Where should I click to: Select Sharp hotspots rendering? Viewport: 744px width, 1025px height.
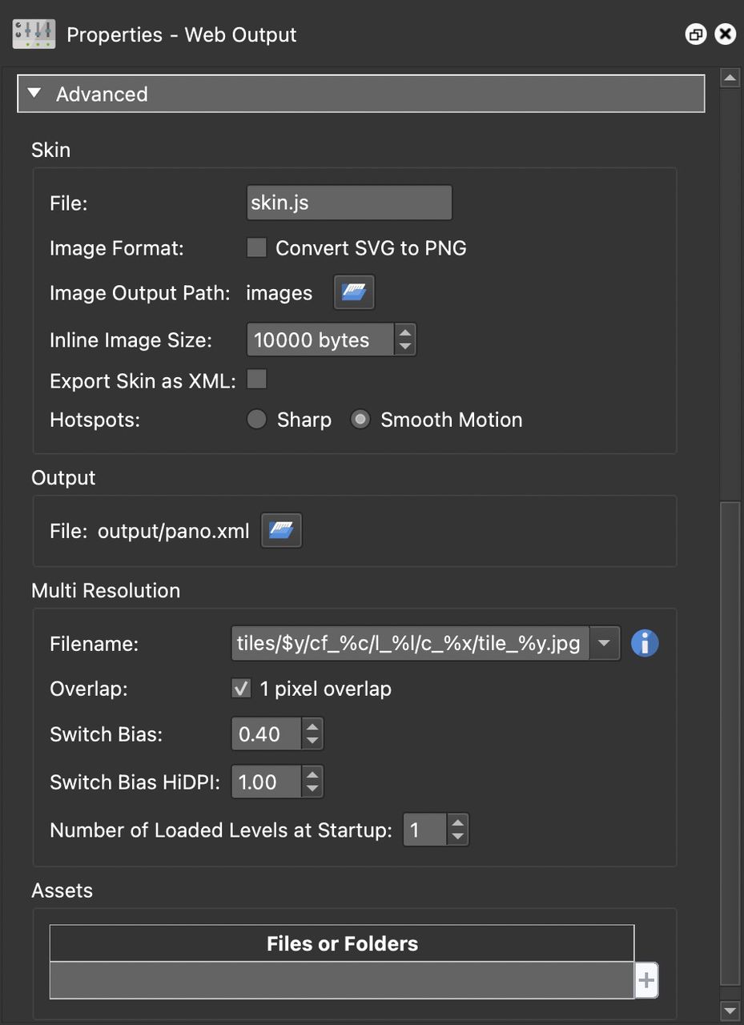click(x=256, y=419)
